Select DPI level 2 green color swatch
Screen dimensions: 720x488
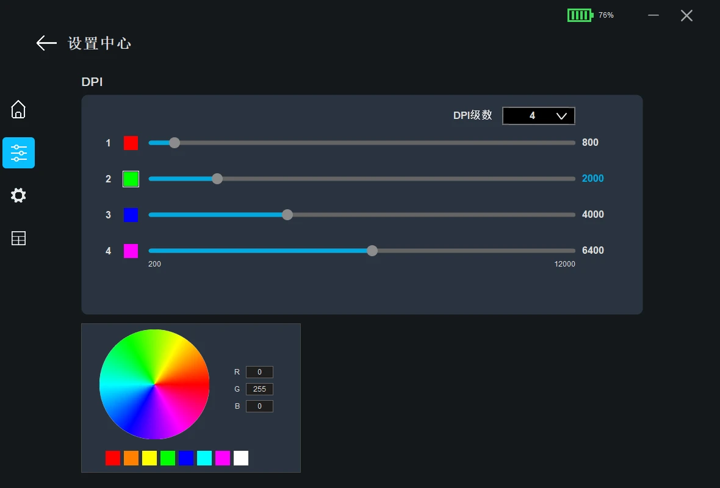coord(131,179)
